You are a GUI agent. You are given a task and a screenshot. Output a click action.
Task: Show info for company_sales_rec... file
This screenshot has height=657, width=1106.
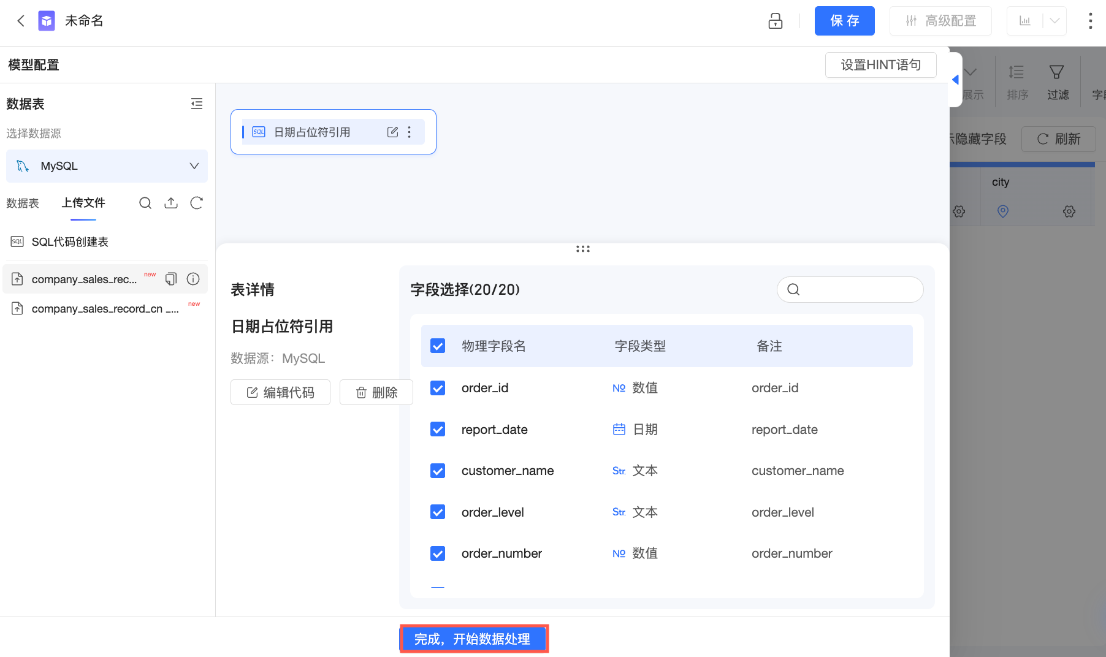(193, 279)
